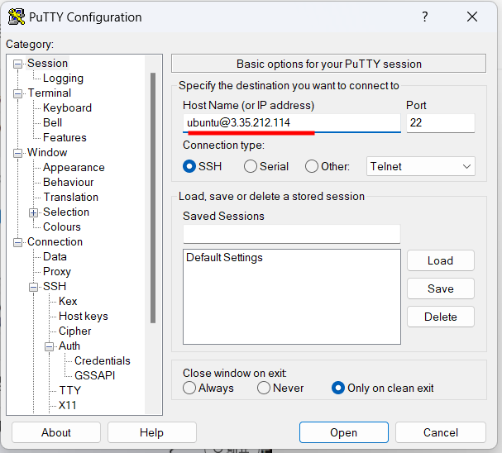The image size is (502, 453).
Task: Select Default Settings in sessions list
Action: click(x=224, y=258)
